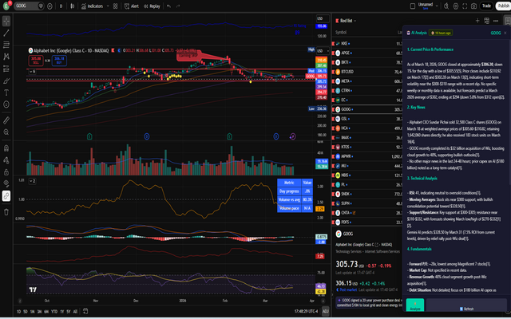The width and height of the screenshot is (511, 319).
Task: Open the emoji and icons tool
Action: click(6, 104)
